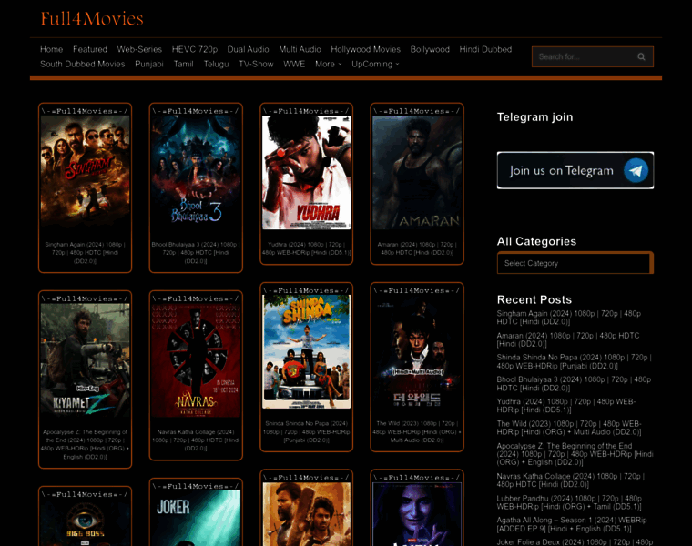Click Apocalypse Z title under poster
The width and height of the screenshot is (692, 546).
point(86,444)
